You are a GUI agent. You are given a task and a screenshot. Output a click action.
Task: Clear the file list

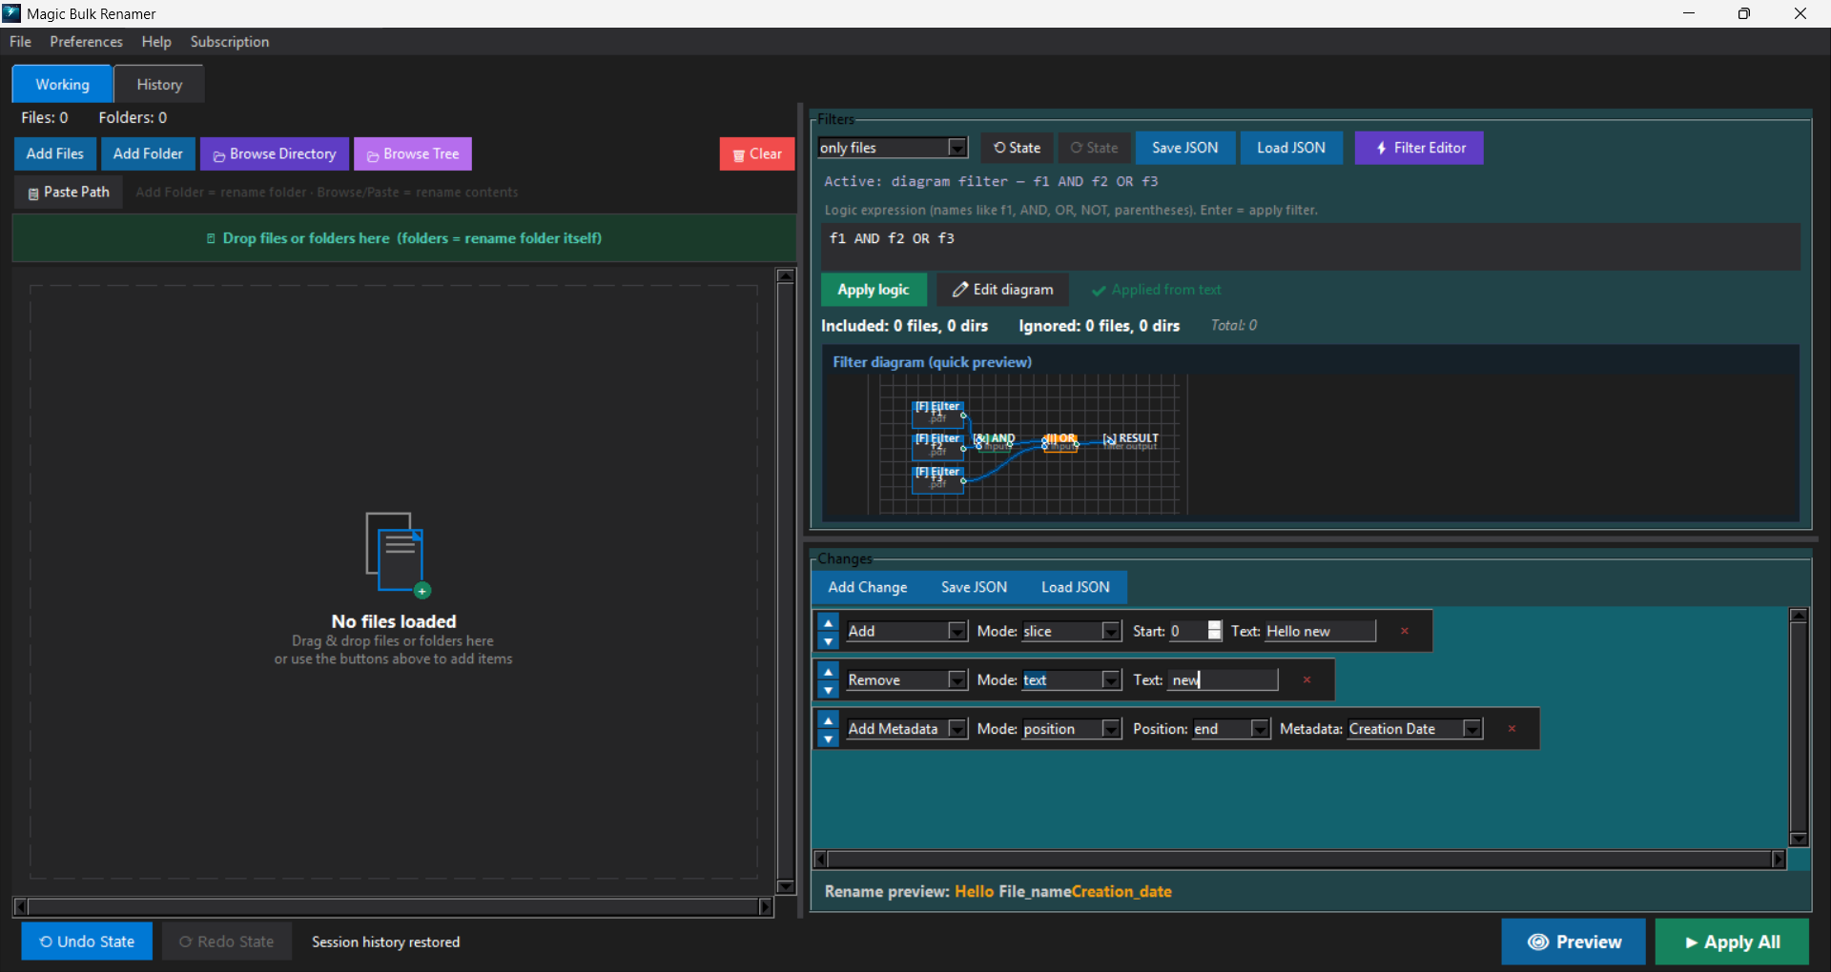click(x=757, y=153)
